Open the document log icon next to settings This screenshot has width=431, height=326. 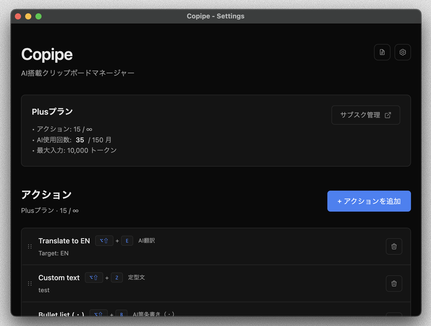click(x=382, y=52)
